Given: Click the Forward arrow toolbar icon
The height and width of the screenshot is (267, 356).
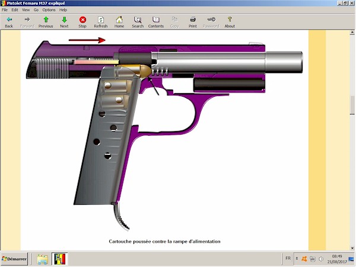Looking at the screenshot, I should point(27,22).
